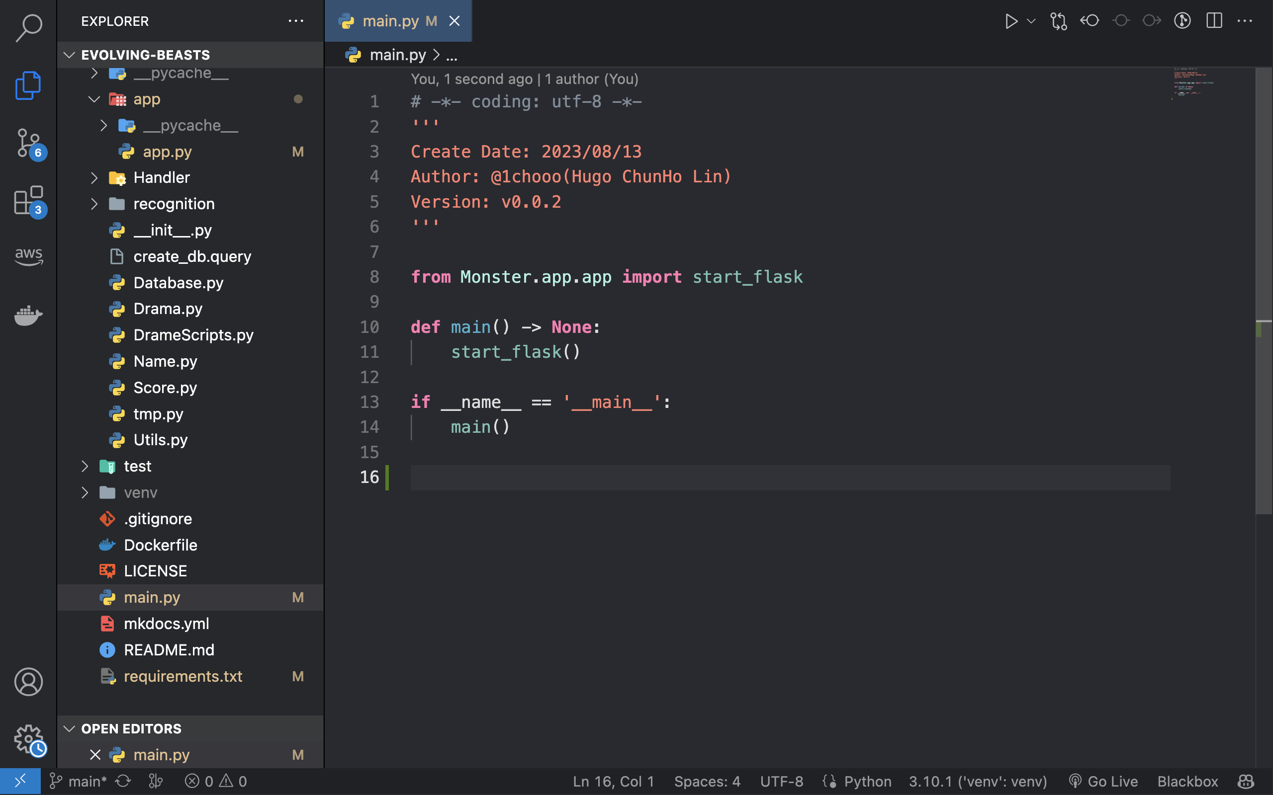Screen dimensions: 1273x795
Task: Click Ln 16, Col 1 to go to line
Action: (x=613, y=781)
